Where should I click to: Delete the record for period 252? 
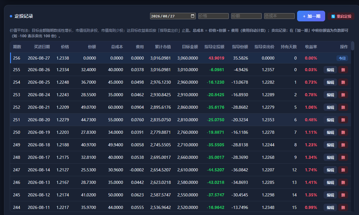pyautogui.click(x=343, y=107)
